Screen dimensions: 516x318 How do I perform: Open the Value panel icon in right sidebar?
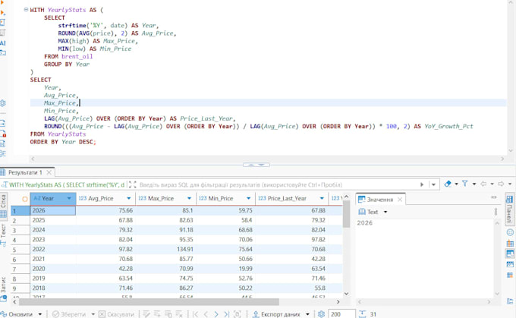pyautogui.click(x=510, y=253)
